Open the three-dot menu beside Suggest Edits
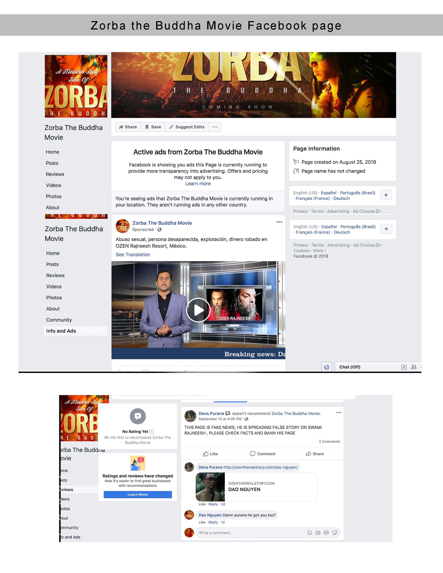 coord(215,127)
